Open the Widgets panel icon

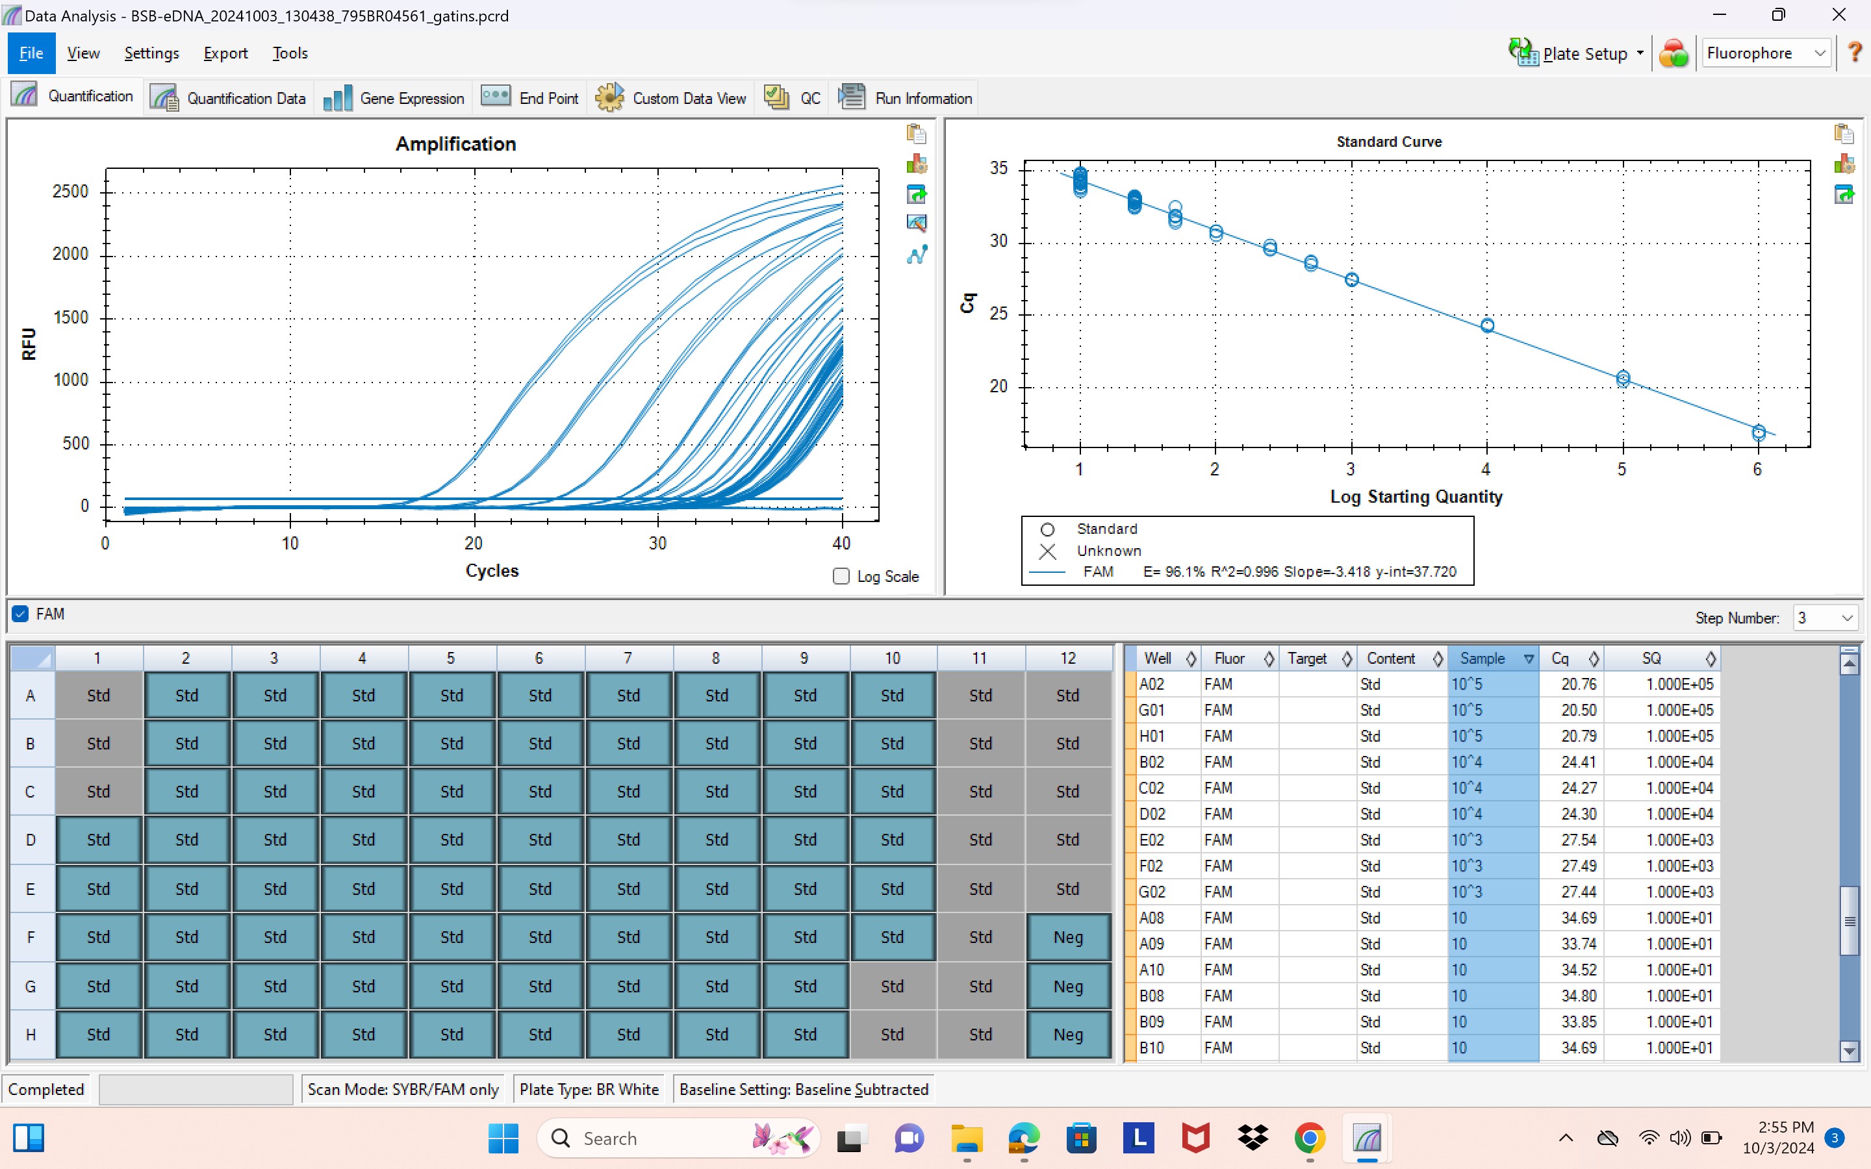coord(29,1138)
